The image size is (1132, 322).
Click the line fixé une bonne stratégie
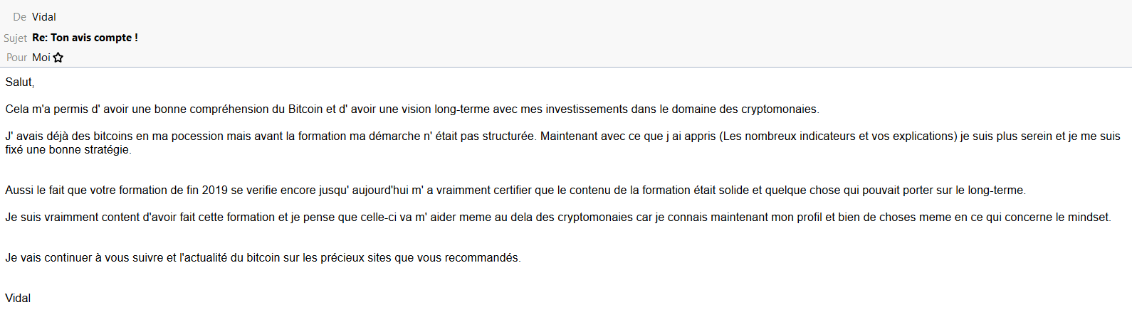tap(68, 150)
